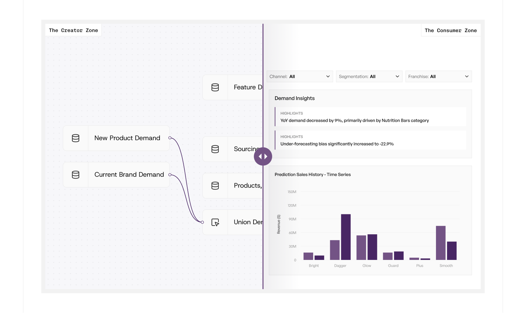Viewport: 526px width, 313px height.
Task: Select the Union Der node label
Action: pos(248,222)
